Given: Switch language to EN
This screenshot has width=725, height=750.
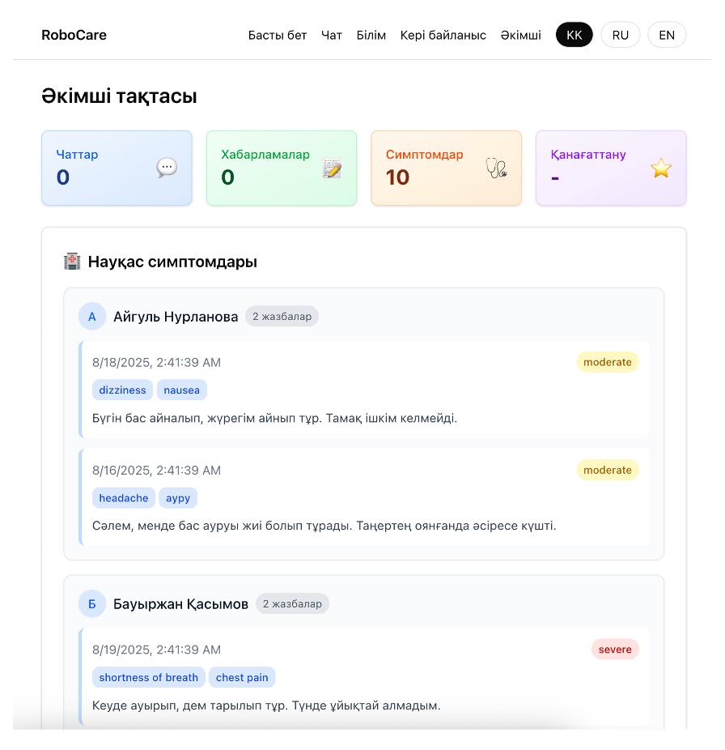Looking at the screenshot, I should (667, 35).
